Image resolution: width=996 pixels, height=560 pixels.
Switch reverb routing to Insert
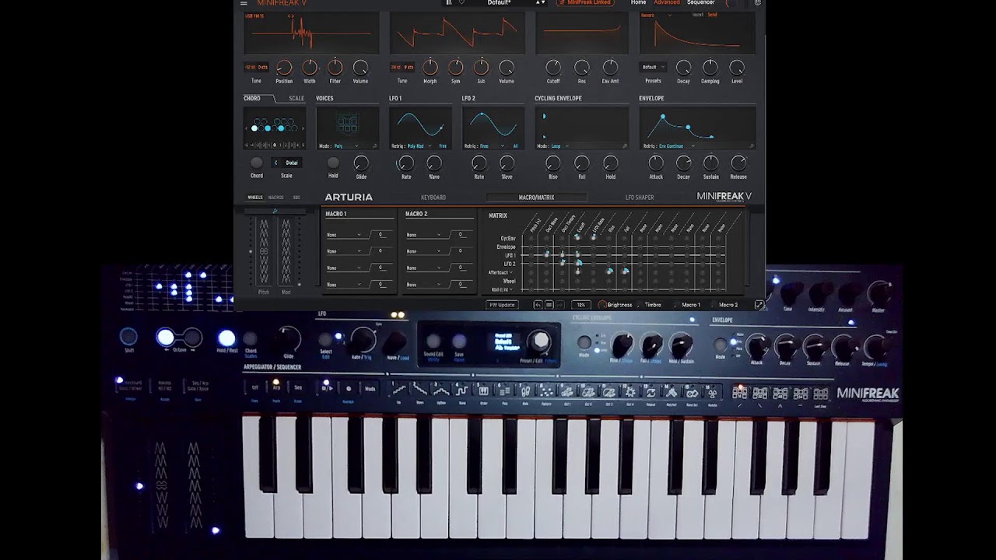pos(697,15)
